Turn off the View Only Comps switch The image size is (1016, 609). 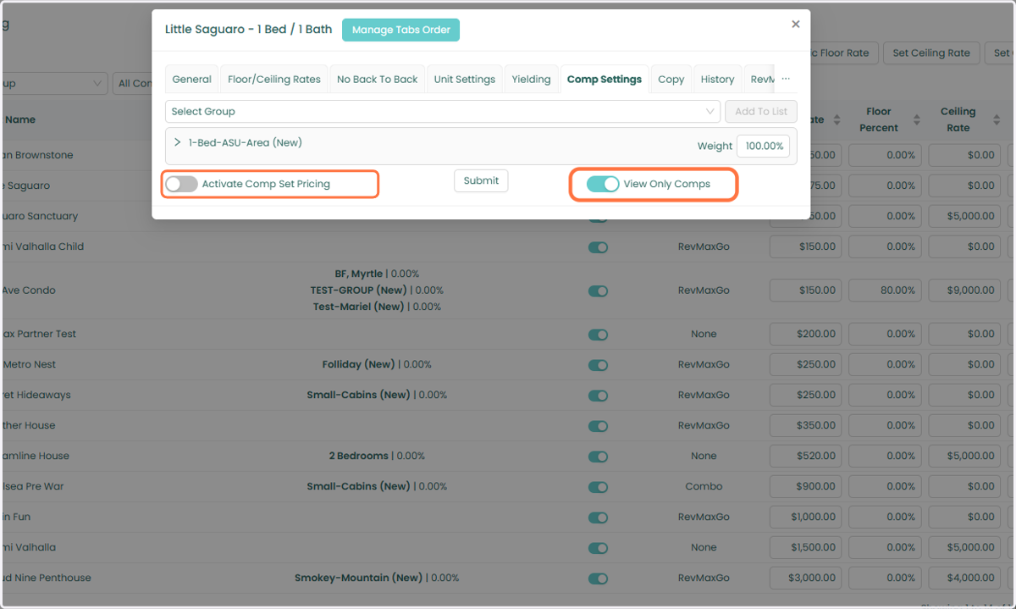coord(603,184)
